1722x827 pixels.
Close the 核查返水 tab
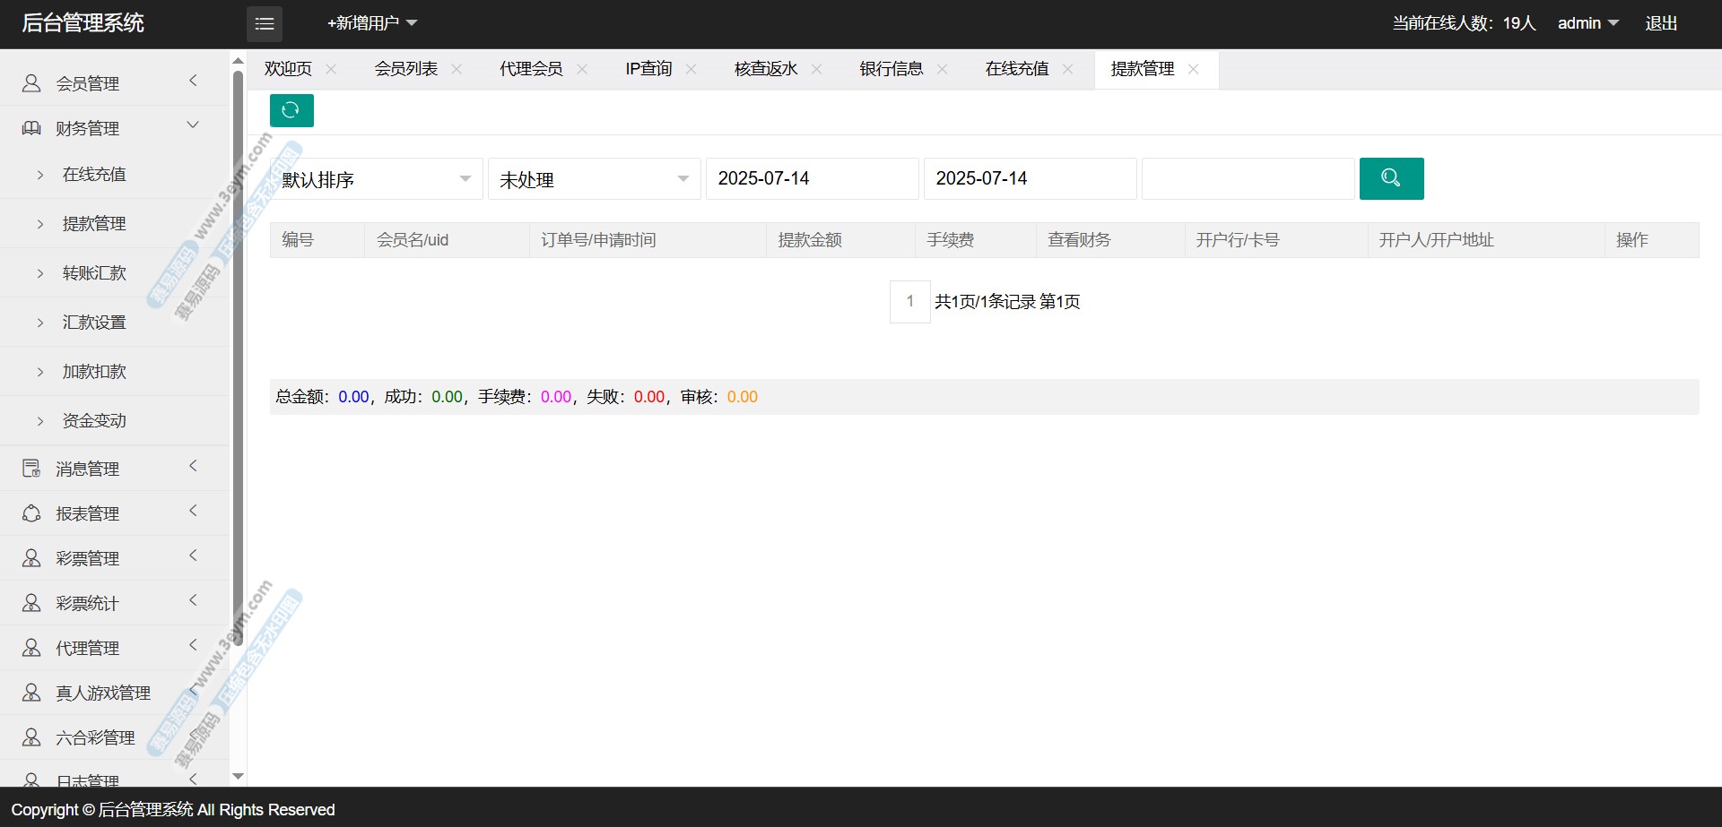click(x=816, y=69)
